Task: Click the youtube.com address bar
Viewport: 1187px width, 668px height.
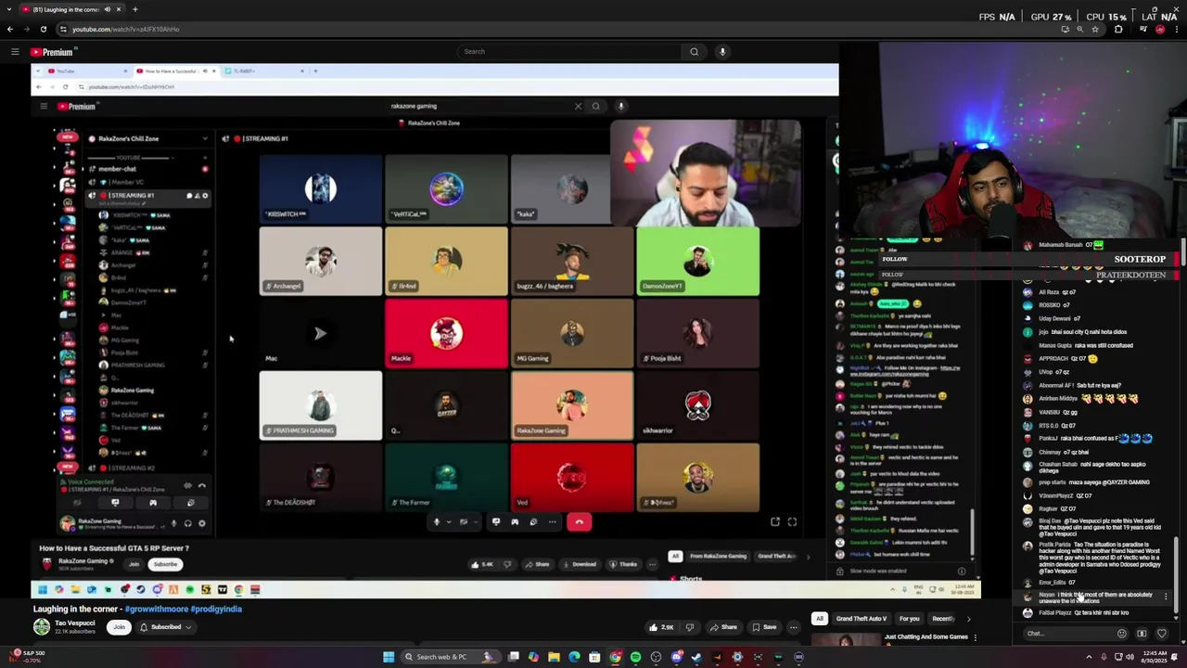Action: pos(556,29)
